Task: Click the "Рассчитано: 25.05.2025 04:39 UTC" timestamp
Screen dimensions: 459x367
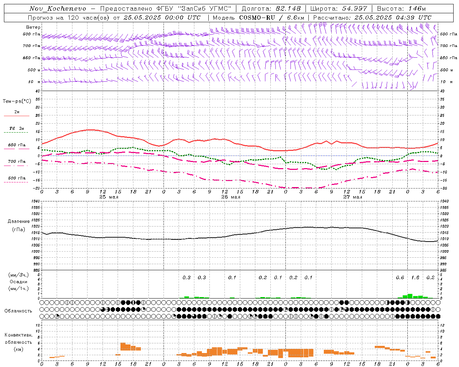Action: [x=372, y=18]
